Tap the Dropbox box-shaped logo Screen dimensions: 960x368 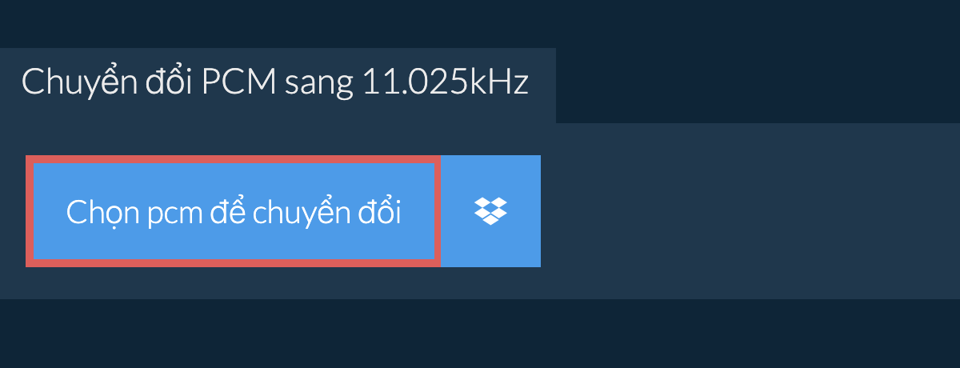coord(491,211)
